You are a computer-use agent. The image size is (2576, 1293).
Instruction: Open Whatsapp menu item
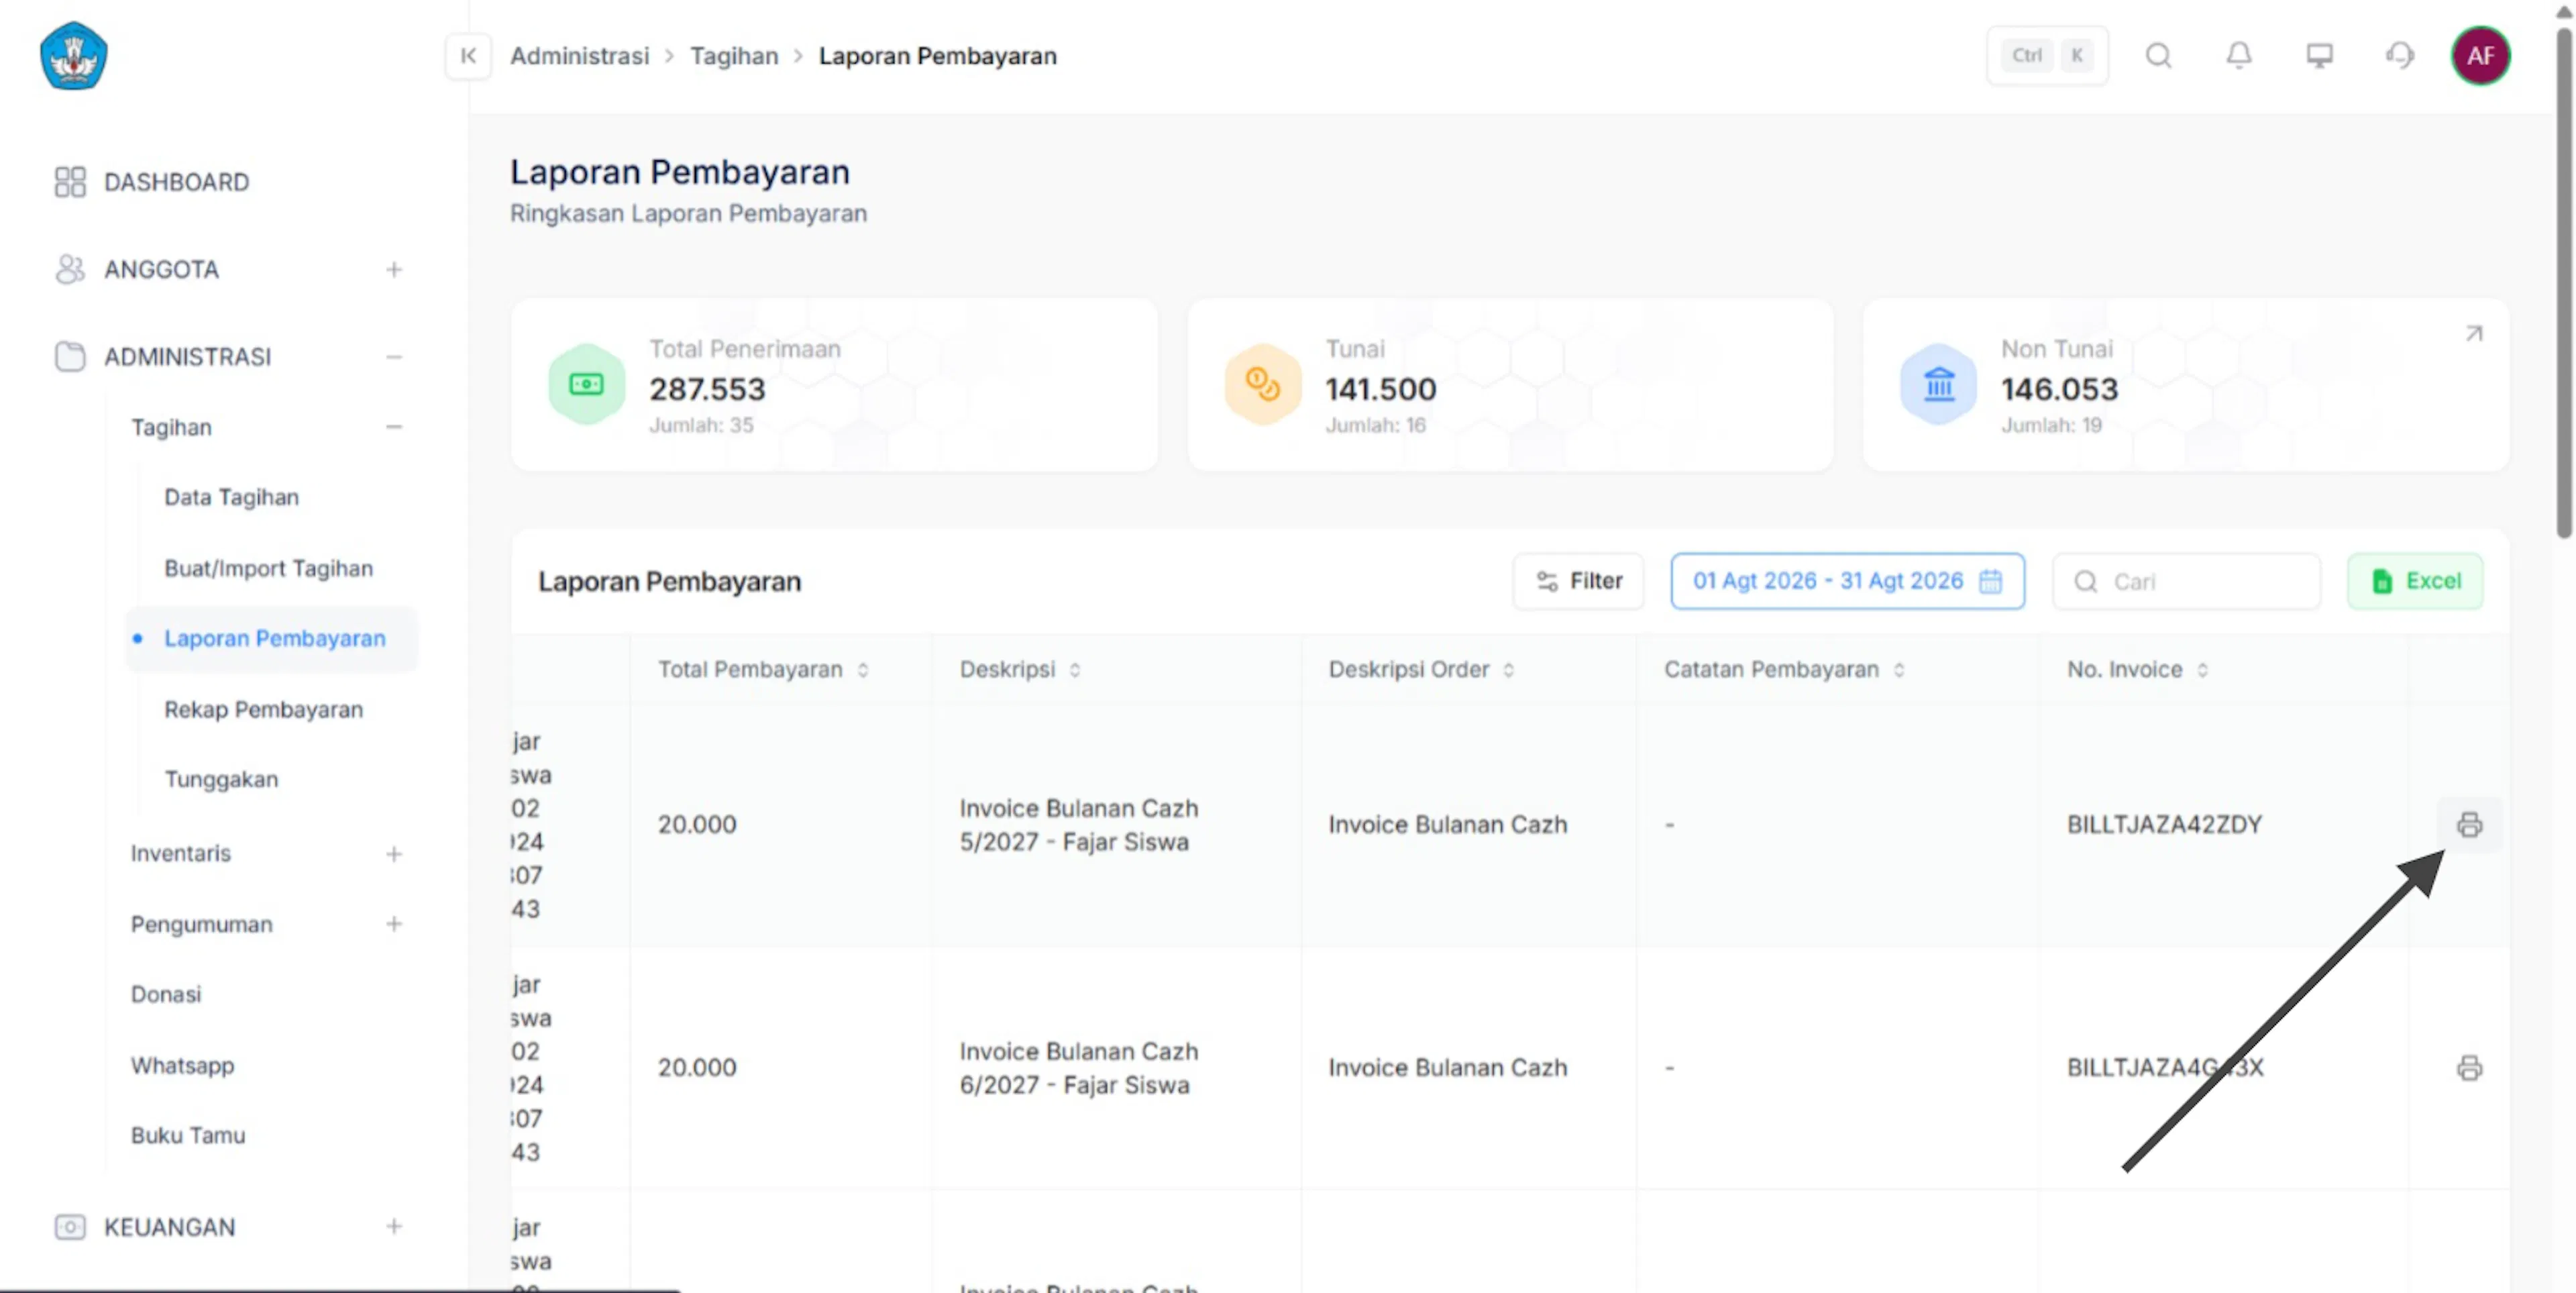point(183,1065)
